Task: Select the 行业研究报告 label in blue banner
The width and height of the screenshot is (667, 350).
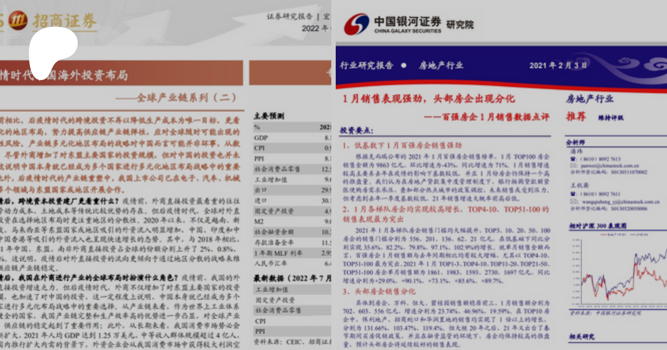Action: click(366, 66)
